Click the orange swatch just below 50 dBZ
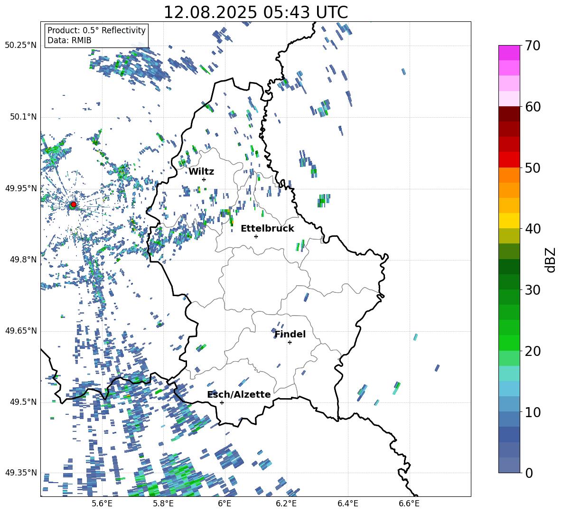562x513 pixels. [509, 175]
